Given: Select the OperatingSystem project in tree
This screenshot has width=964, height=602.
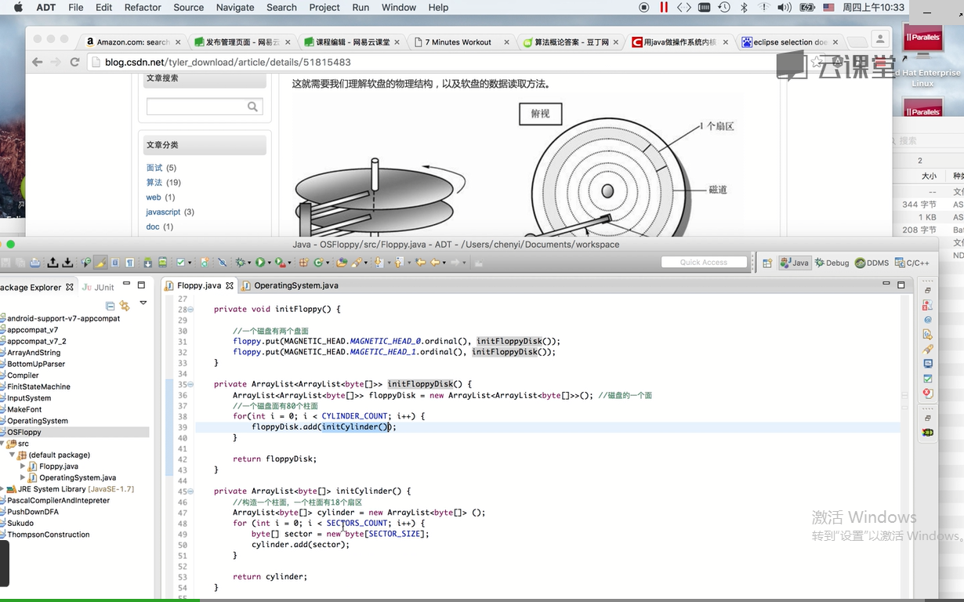Looking at the screenshot, I should point(38,421).
